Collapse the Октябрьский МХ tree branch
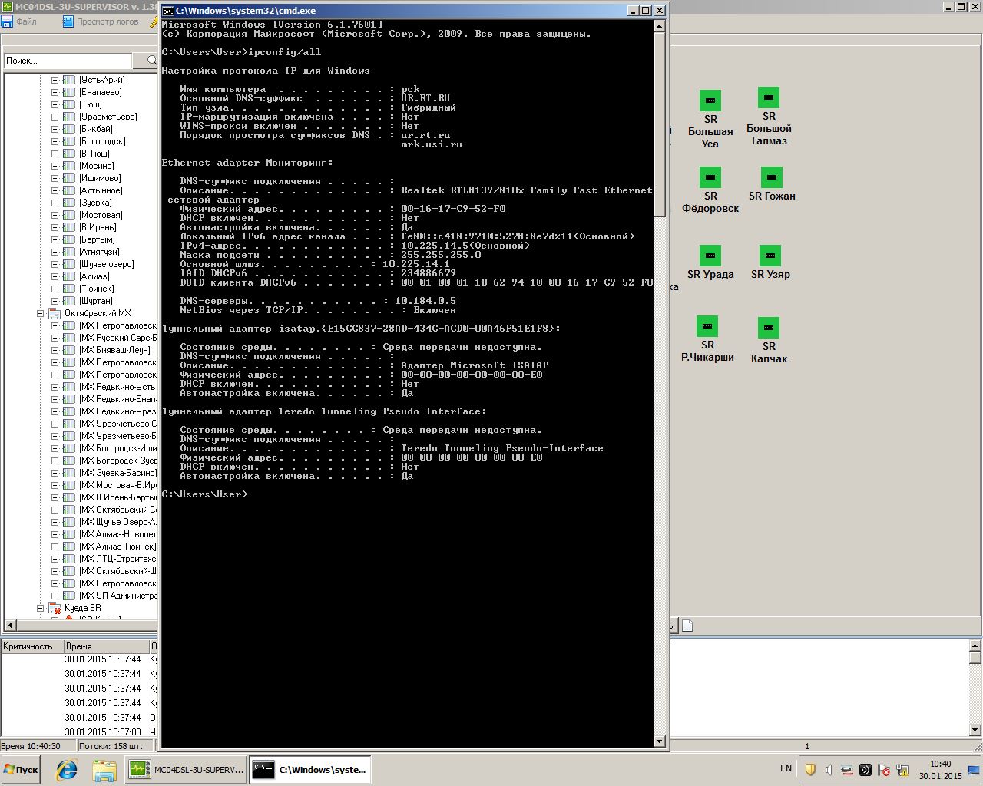The width and height of the screenshot is (983, 786). coord(41,313)
